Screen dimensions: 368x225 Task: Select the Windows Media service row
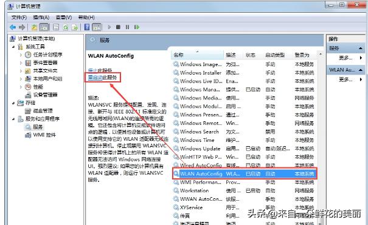[x=244, y=98]
